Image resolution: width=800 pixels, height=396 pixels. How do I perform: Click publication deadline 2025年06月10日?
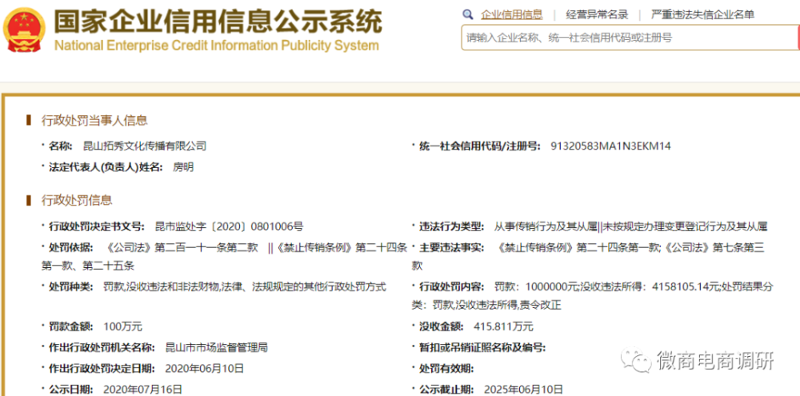pos(523,390)
